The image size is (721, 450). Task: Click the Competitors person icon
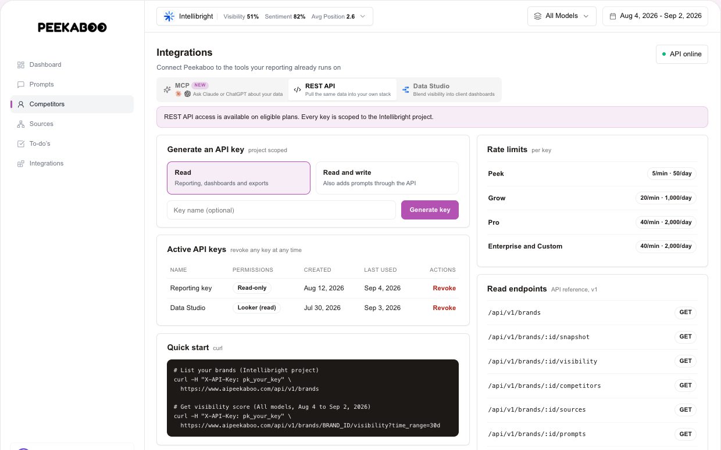coord(21,105)
